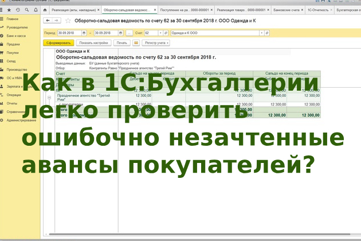Click period start date field 30.09.2018

69,33
